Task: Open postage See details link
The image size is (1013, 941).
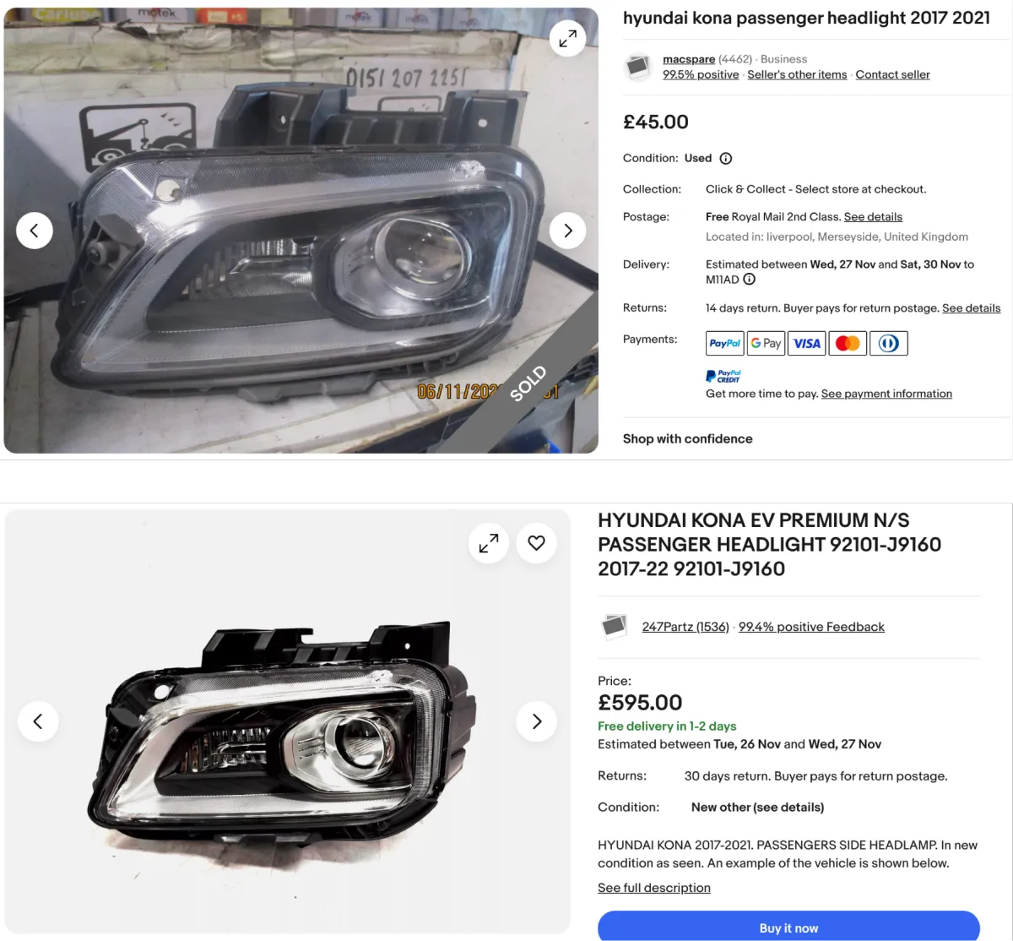Action: 873,217
